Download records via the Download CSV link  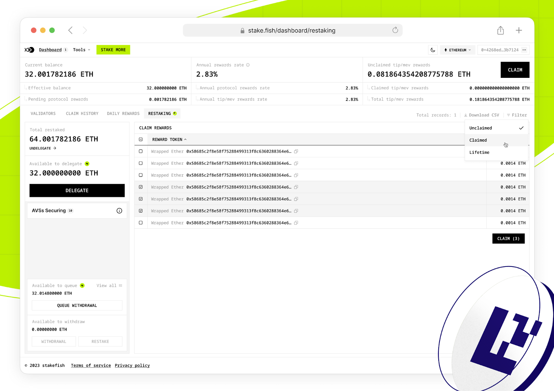click(482, 115)
